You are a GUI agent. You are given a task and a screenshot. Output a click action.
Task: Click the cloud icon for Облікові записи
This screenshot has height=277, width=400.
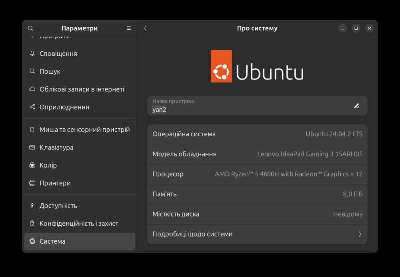32,89
